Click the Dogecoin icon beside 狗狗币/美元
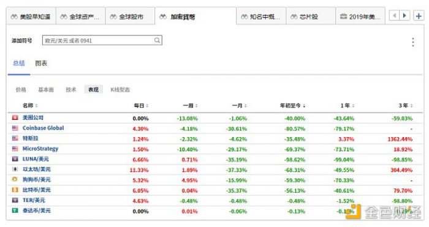This screenshot has height=227, width=429. (15, 179)
